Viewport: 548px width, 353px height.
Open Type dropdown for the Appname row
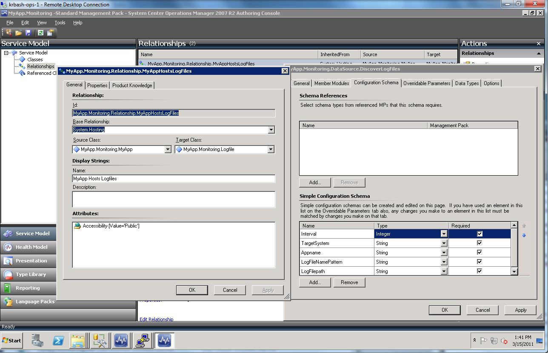tap(444, 253)
